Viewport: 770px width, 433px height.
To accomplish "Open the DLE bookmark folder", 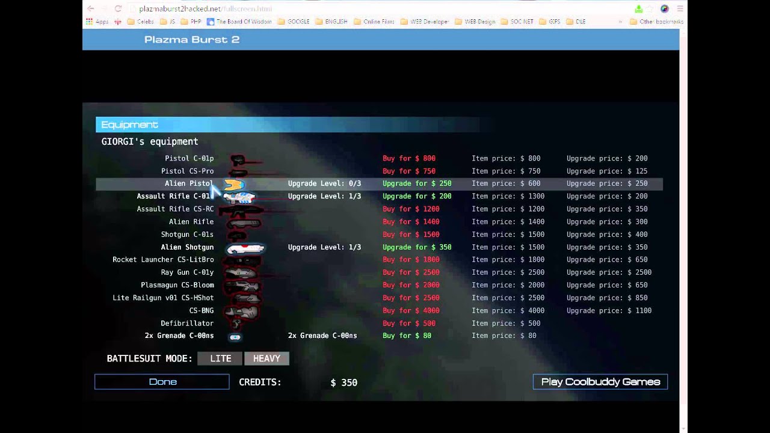I will [575, 22].
